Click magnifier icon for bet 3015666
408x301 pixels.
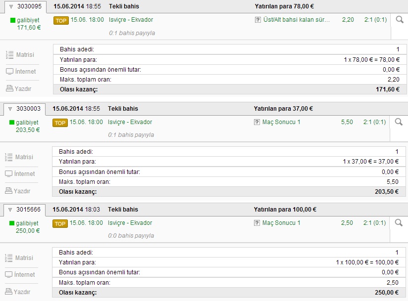399,223
